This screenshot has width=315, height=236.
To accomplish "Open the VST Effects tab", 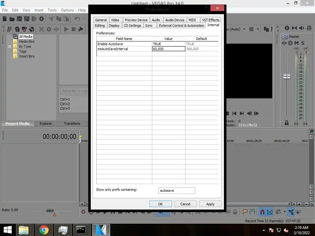I will click(x=210, y=20).
